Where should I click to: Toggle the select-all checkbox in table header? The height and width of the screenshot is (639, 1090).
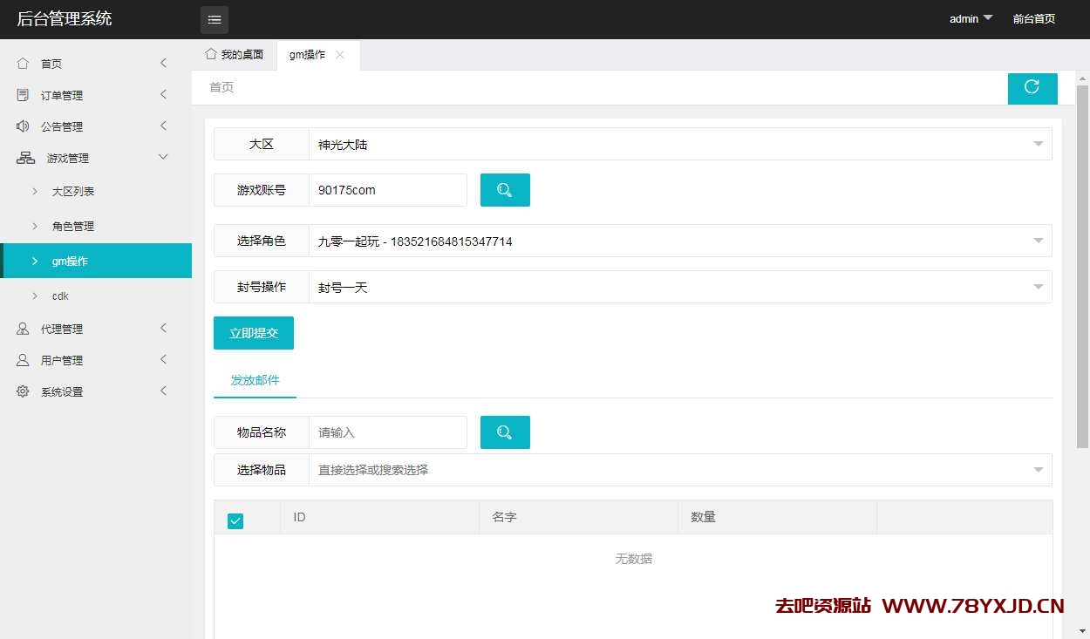coord(235,520)
